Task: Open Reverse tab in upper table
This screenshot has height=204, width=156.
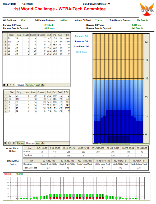Action: [x=30, y=85]
